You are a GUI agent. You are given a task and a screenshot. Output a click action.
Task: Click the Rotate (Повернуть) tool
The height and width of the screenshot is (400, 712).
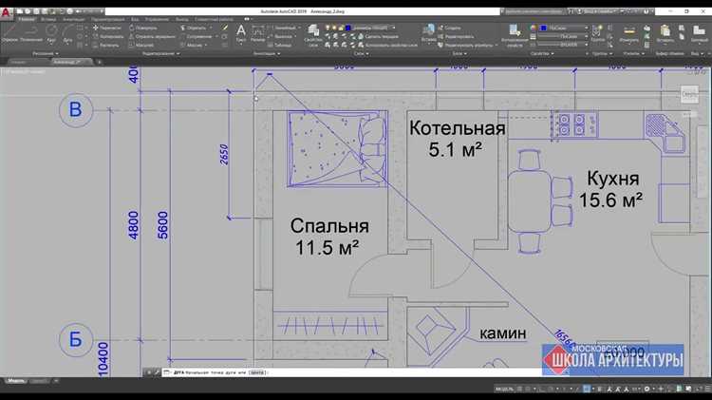pos(143,28)
